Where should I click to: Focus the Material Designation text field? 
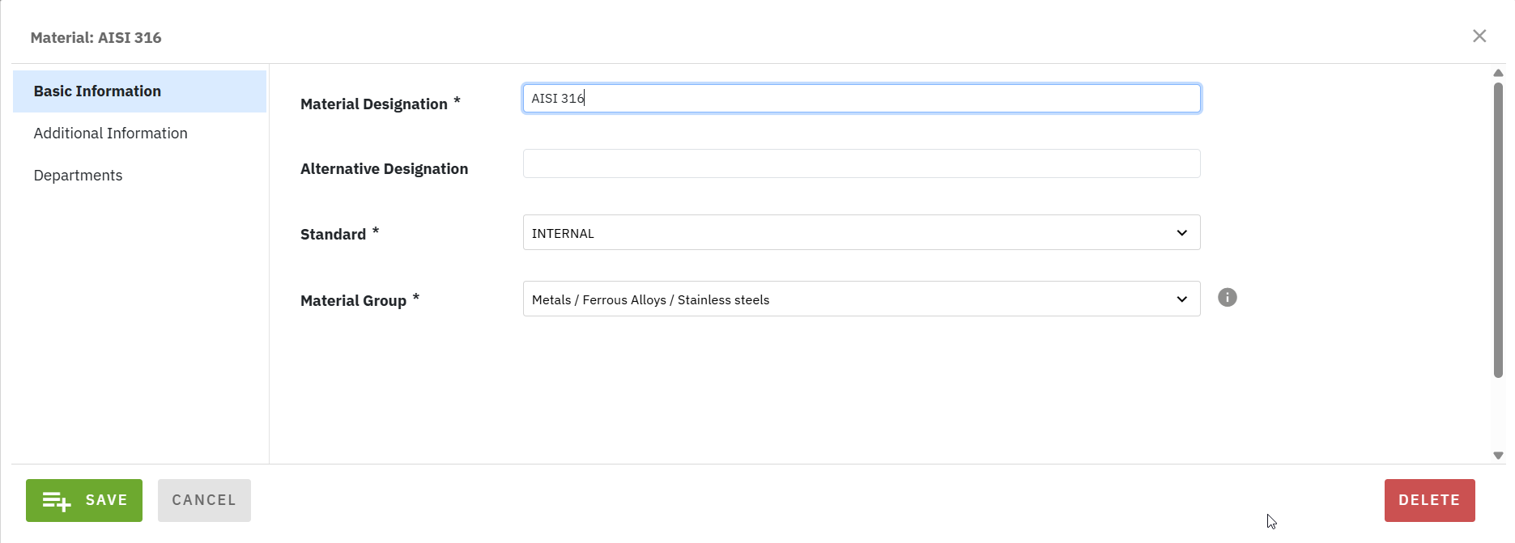click(862, 99)
